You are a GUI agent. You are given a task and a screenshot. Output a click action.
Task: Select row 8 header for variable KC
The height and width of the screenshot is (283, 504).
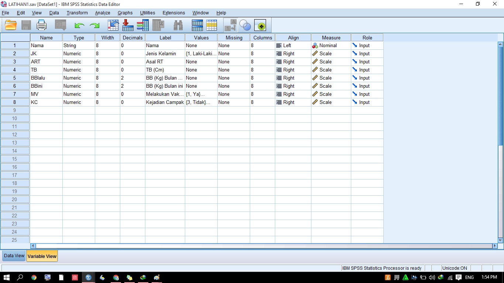click(15, 102)
